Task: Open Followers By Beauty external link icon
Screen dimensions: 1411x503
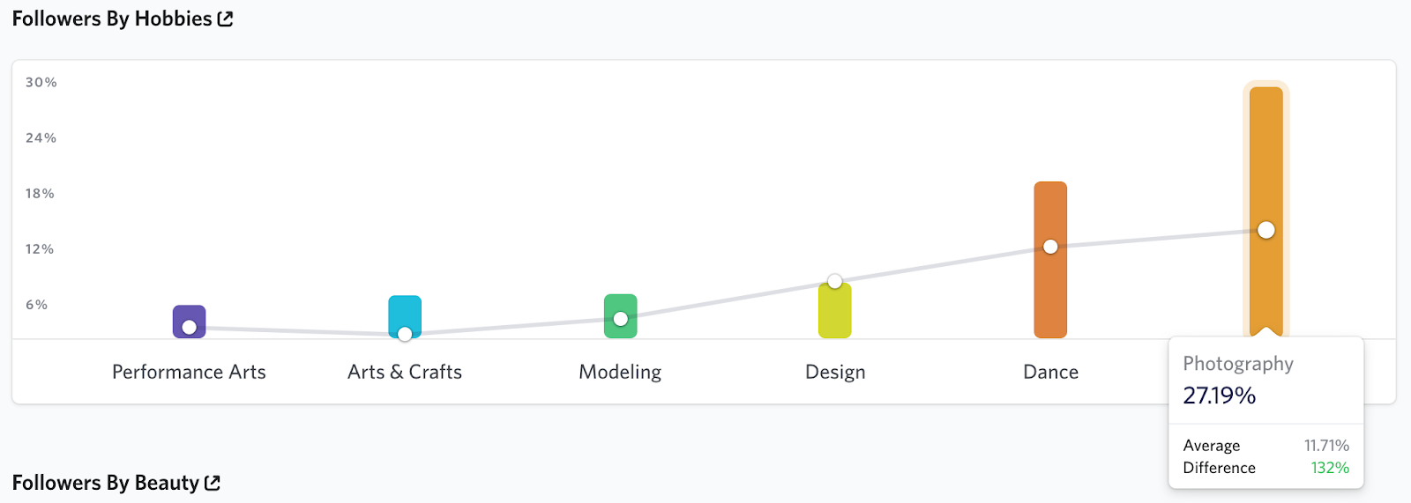Action: click(213, 483)
